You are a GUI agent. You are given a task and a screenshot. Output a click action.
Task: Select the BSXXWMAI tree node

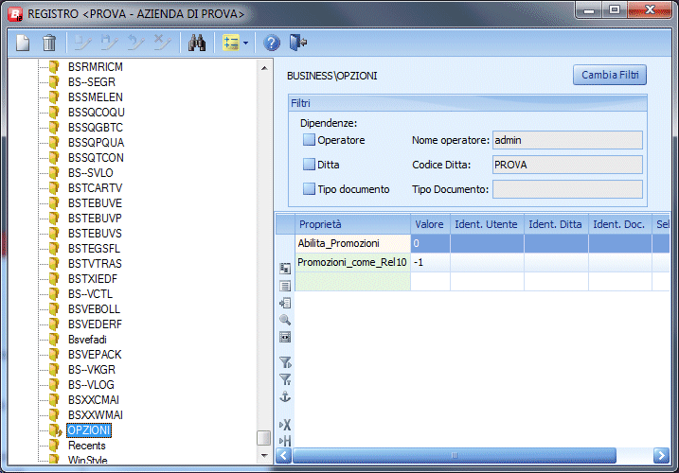tap(96, 415)
